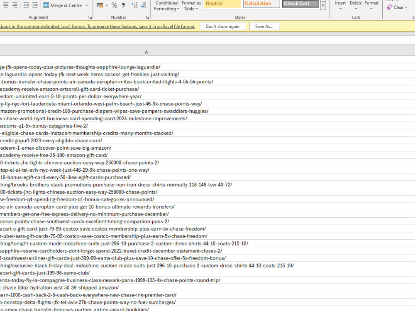
Task: Click the Align Right icon
Action: pyautogui.click(x=15, y=5)
